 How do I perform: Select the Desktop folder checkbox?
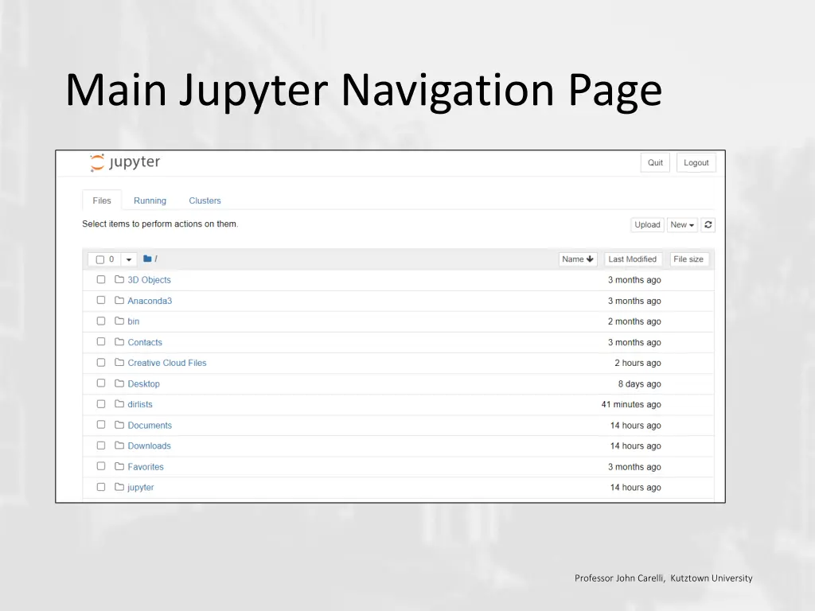(101, 383)
